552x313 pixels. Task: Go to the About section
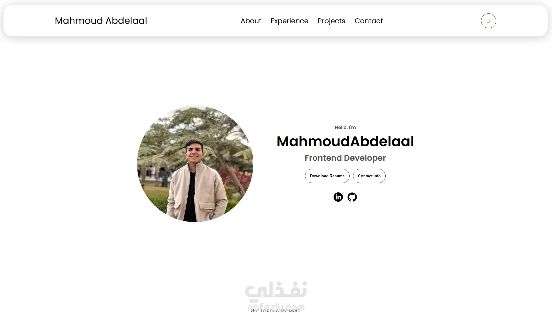[x=251, y=21]
